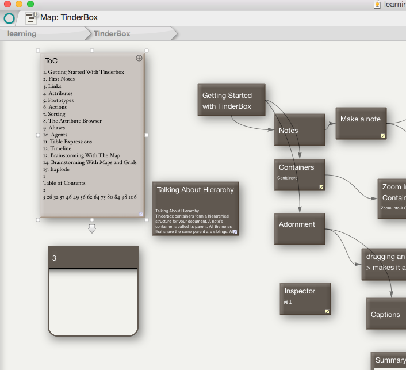The width and height of the screenshot is (406, 370).
Task: Click '1. Getting Started With Tinderbox' line
Action: [x=83, y=72]
